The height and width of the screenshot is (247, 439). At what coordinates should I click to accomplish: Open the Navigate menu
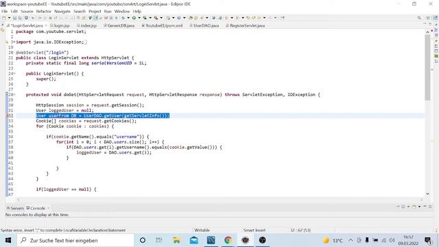click(x=62, y=11)
